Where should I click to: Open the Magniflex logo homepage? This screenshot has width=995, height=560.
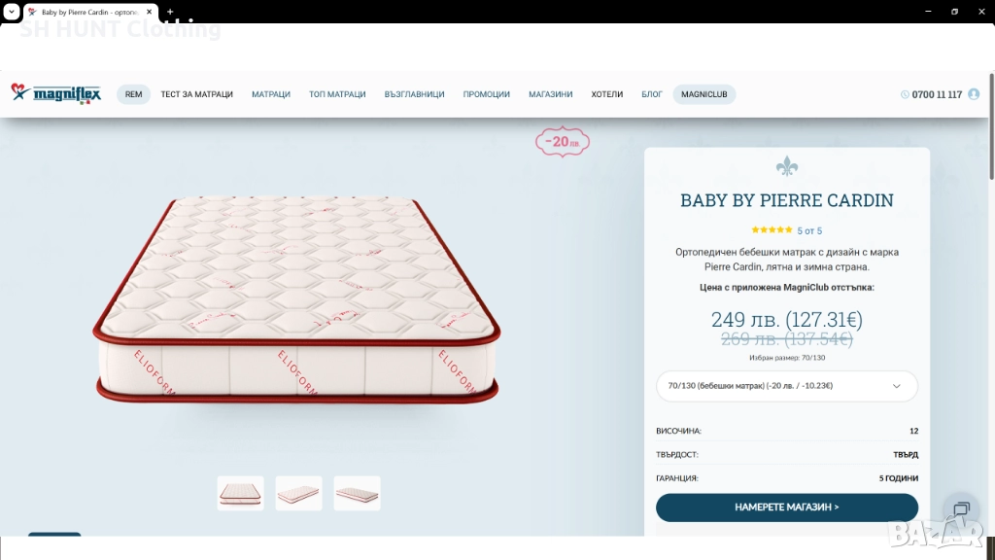tap(55, 94)
